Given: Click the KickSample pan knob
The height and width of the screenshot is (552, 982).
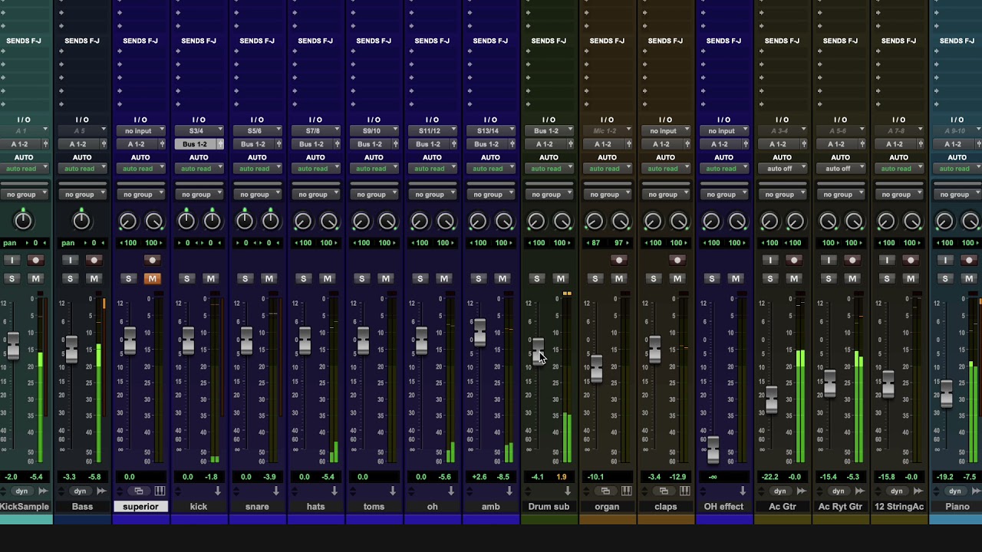Looking at the screenshot, I should [23, 221].
